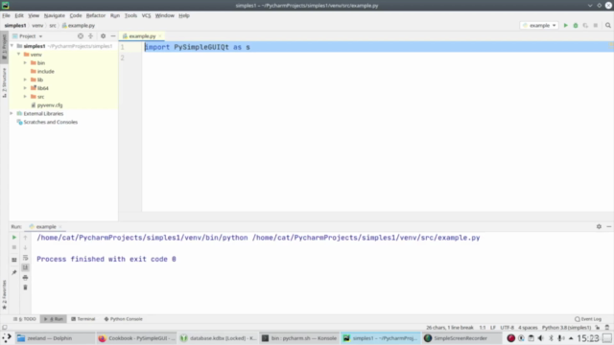Click Stop square in Run panel
The width and height of the screenshot is (614, 345).
(x=14, y=247)
